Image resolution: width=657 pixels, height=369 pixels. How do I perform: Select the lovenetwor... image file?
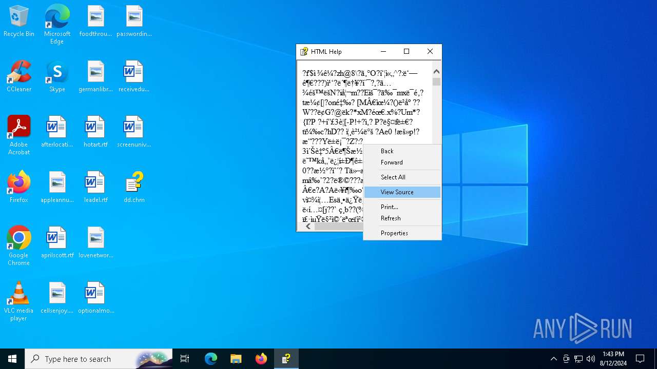point(95,243)
